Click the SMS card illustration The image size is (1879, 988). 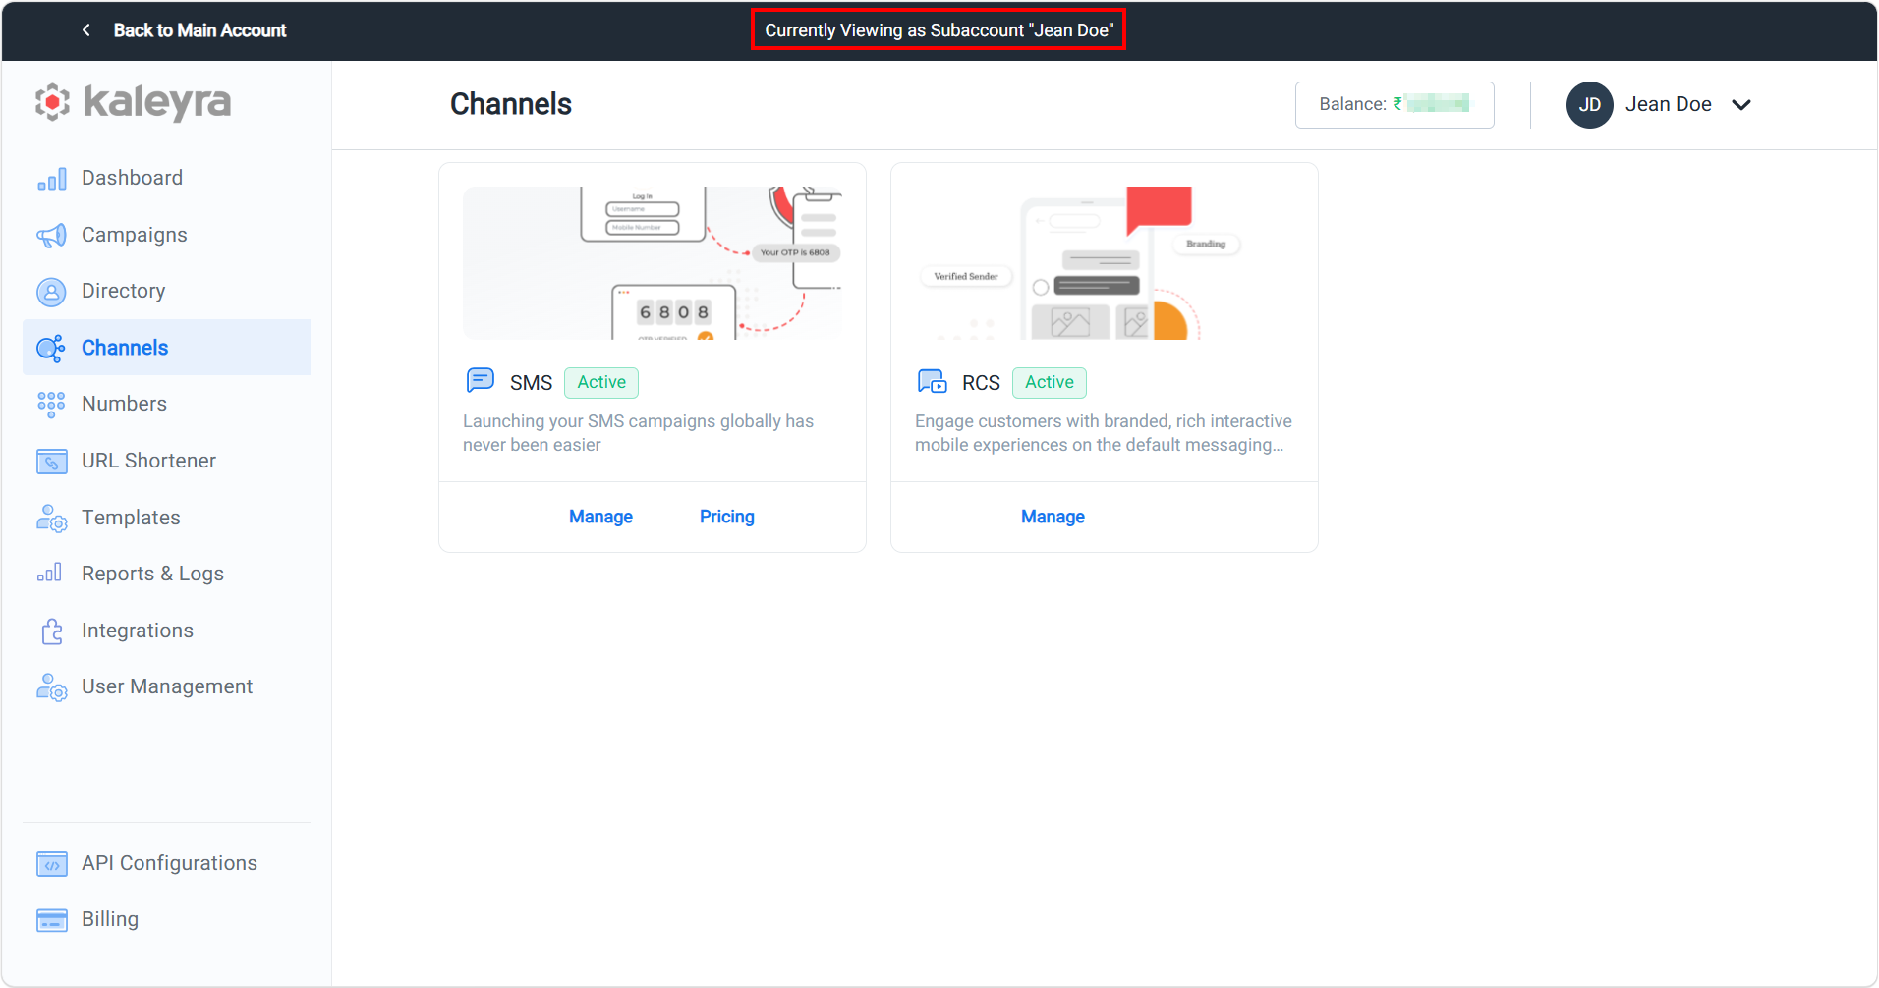click(653, 263)
